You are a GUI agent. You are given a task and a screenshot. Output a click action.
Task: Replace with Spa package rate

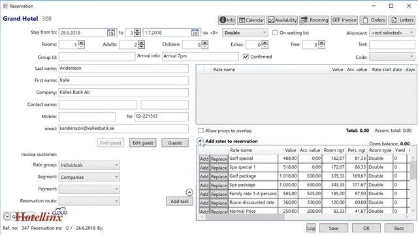click(x=219, y=185)
